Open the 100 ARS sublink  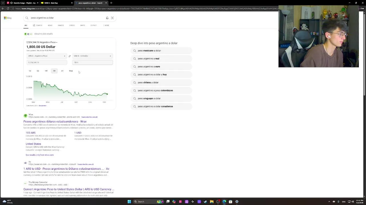click(x=31, y=133)
